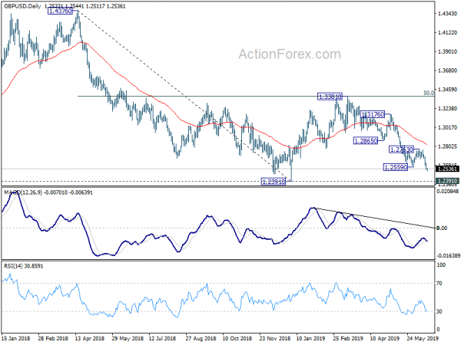The height and width of the screenshot is (345, 461).
Task: Select the 1.23910 level tag on axis
Action: coord(447,181)
